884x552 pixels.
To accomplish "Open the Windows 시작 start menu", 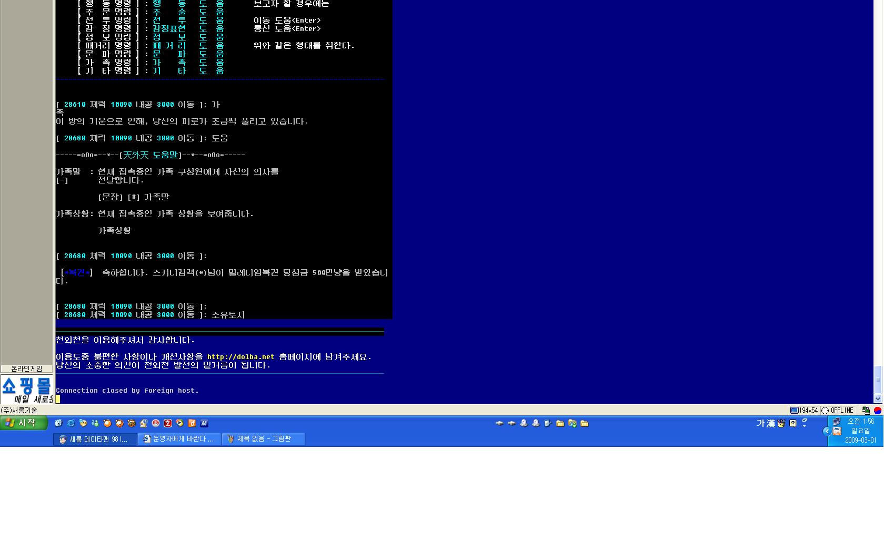I will [x=24, y=423].
